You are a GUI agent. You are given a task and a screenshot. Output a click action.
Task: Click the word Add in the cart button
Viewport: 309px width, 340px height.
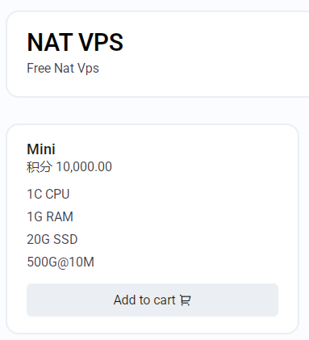(124, 300)
